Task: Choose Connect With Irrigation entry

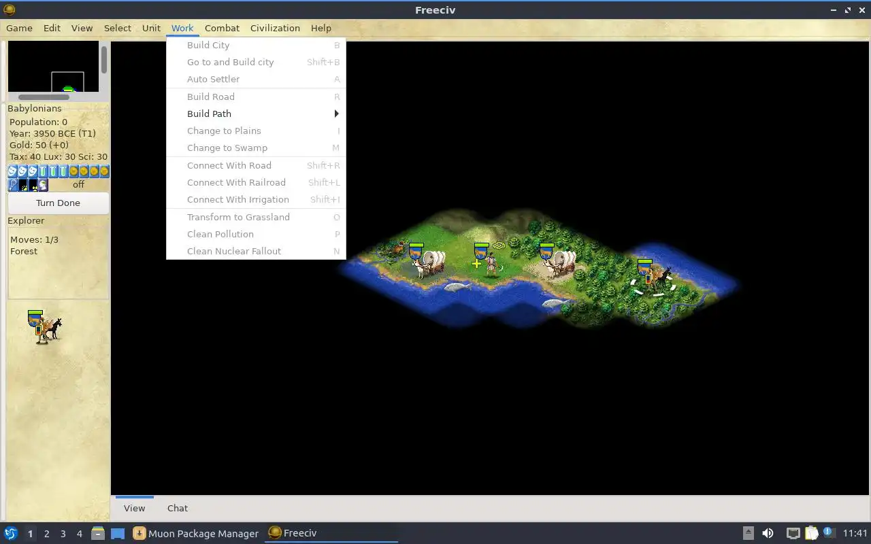Action: click(256, 199)
